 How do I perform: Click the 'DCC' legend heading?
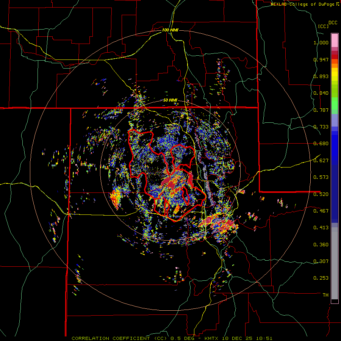[x=333, y=23]
